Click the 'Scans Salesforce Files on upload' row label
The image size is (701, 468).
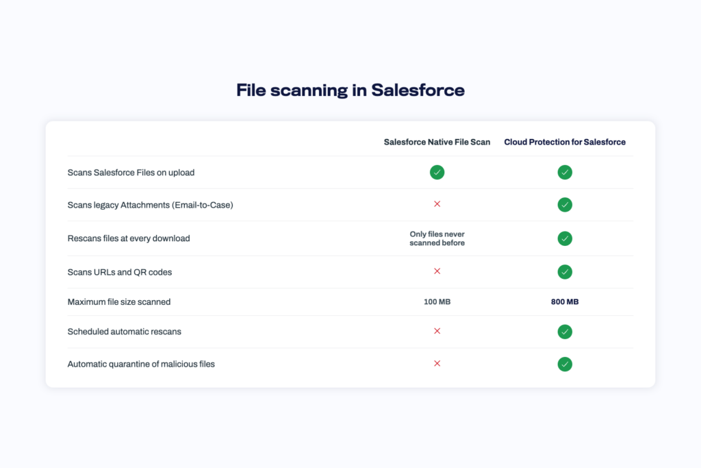(x=131, y=173)
